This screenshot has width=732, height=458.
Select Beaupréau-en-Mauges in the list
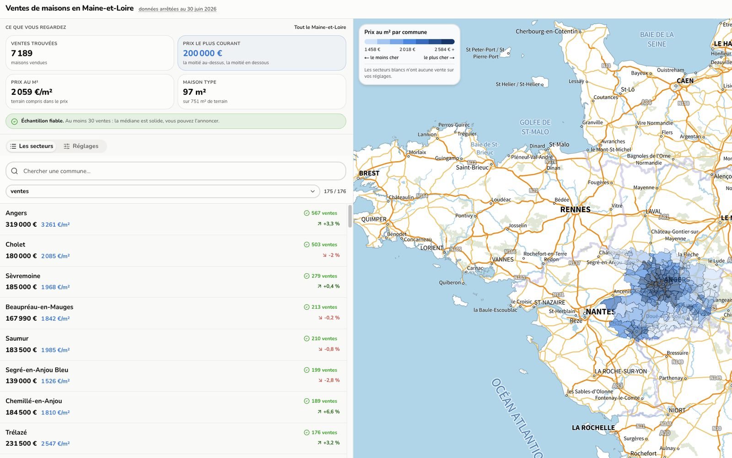pyautogui.click(x=173, y=313)
